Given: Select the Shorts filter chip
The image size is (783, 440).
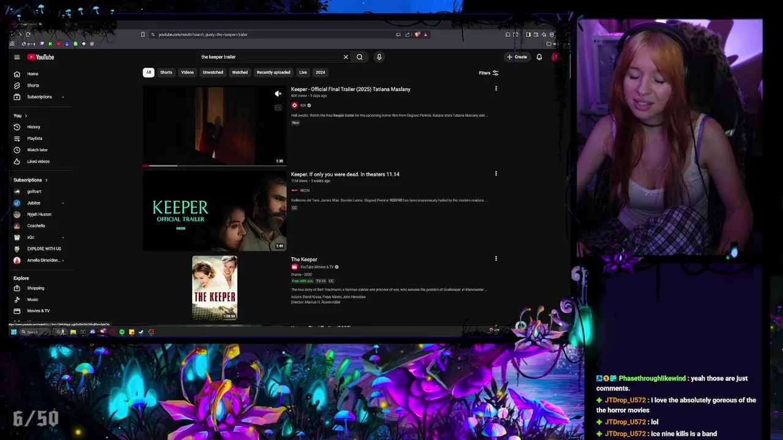Looking at the screenshot, I should click(x=166, y=72).
